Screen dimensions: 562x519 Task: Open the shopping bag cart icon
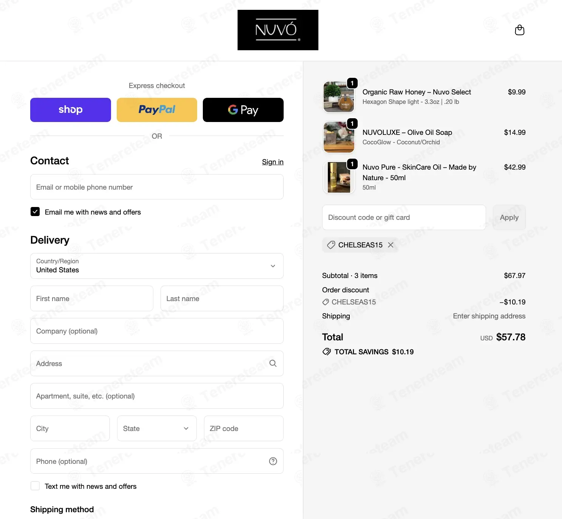pyautogui.click(x=520, y=30)
